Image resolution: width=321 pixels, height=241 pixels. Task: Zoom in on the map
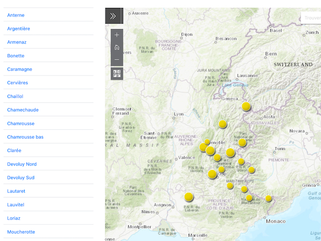click(117, 35)
